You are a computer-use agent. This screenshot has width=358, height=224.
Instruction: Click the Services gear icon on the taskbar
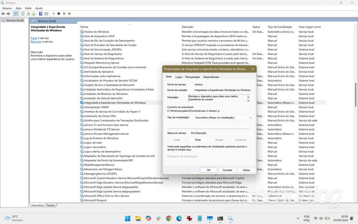click(230, 219)
